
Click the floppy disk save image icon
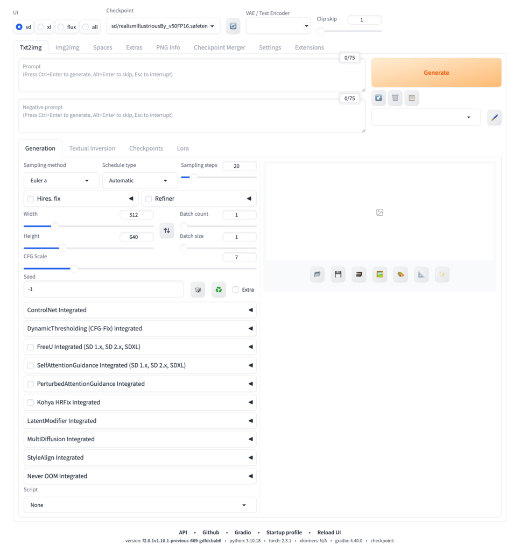click(x=338, y=274)
